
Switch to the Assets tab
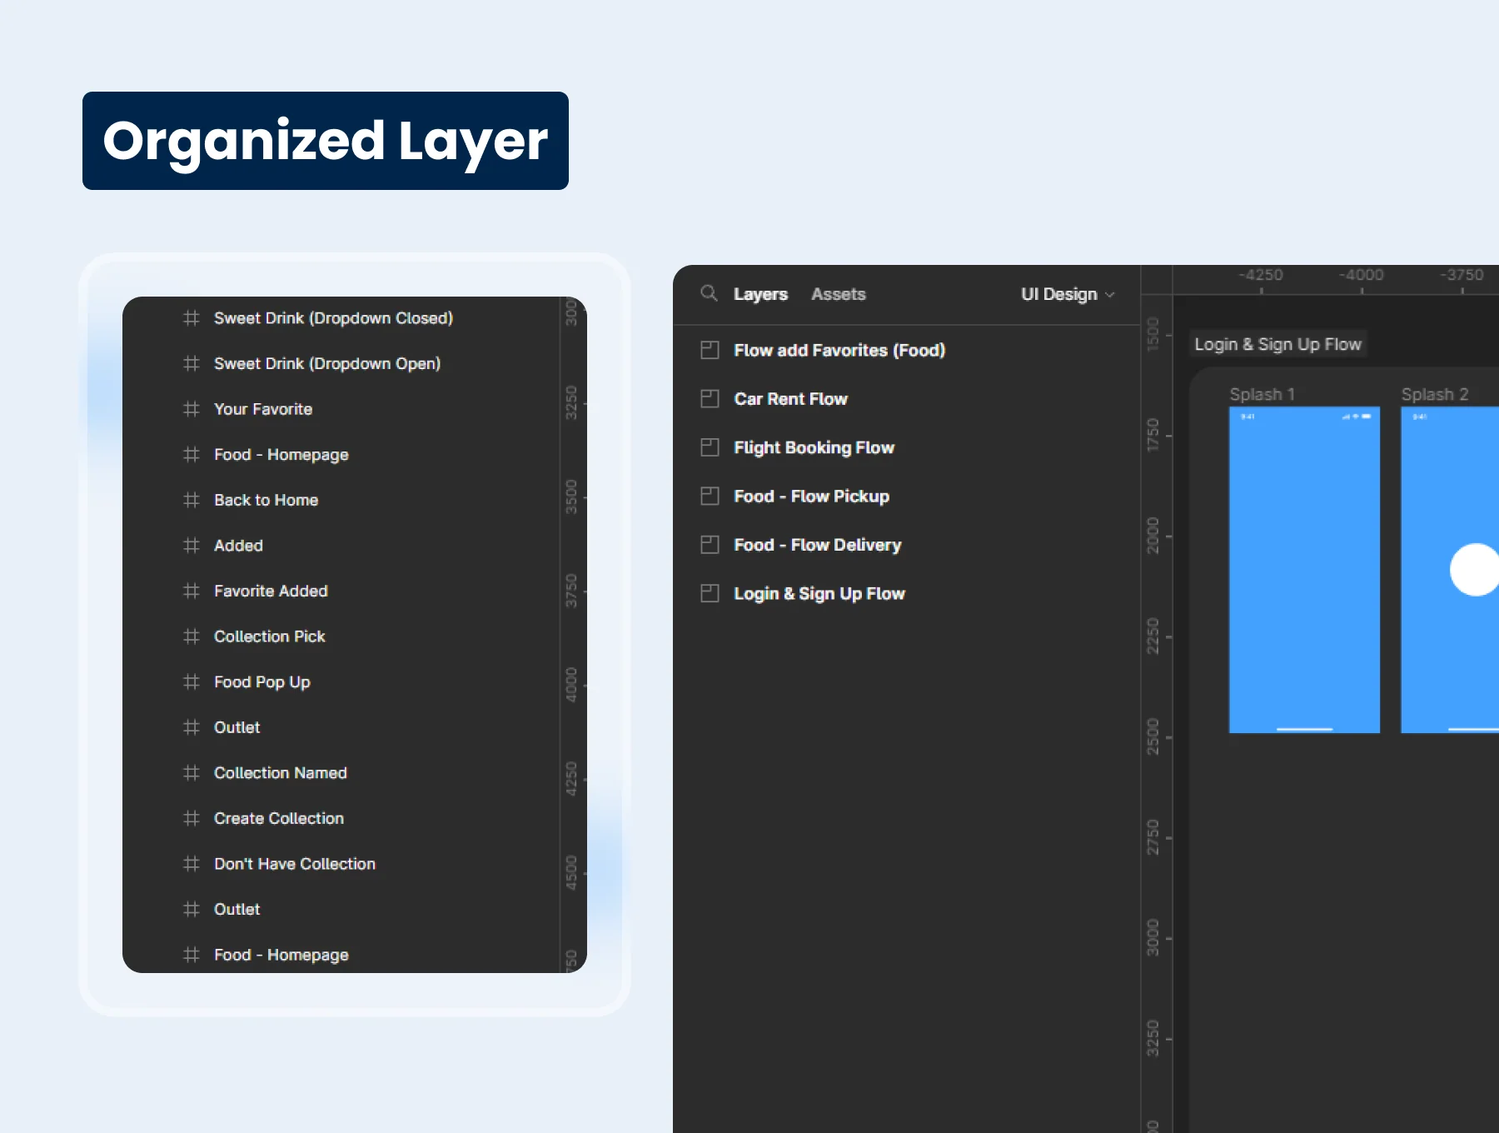839,294
